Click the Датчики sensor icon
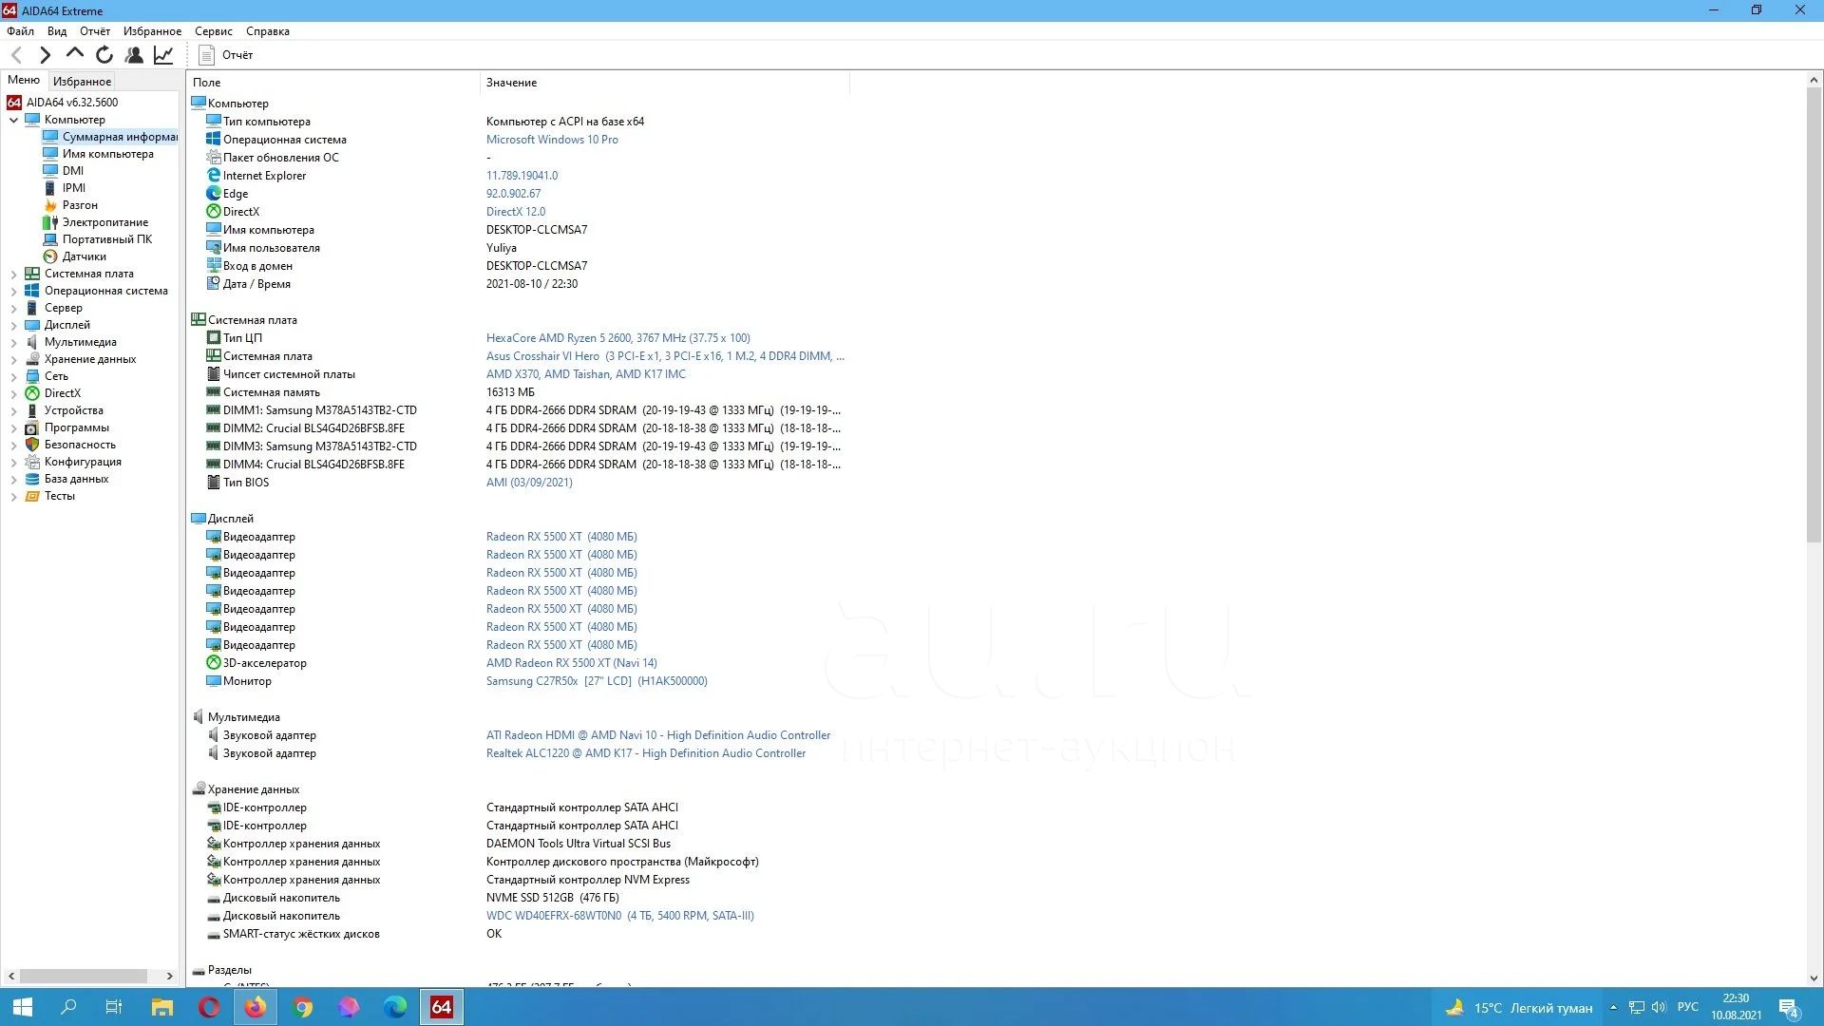This screenshot has height=1026, width=1824. (x=50, y=256)
